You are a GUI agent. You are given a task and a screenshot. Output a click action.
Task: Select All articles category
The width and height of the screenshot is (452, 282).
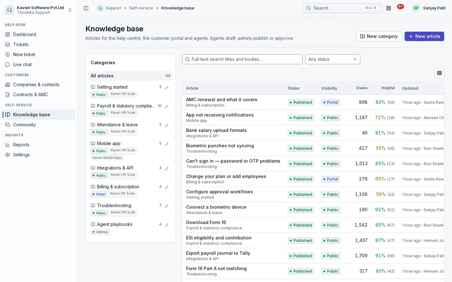click(130, 76)
